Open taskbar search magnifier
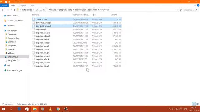This screenshot has height=112, width=200. (x=11, y=109)
